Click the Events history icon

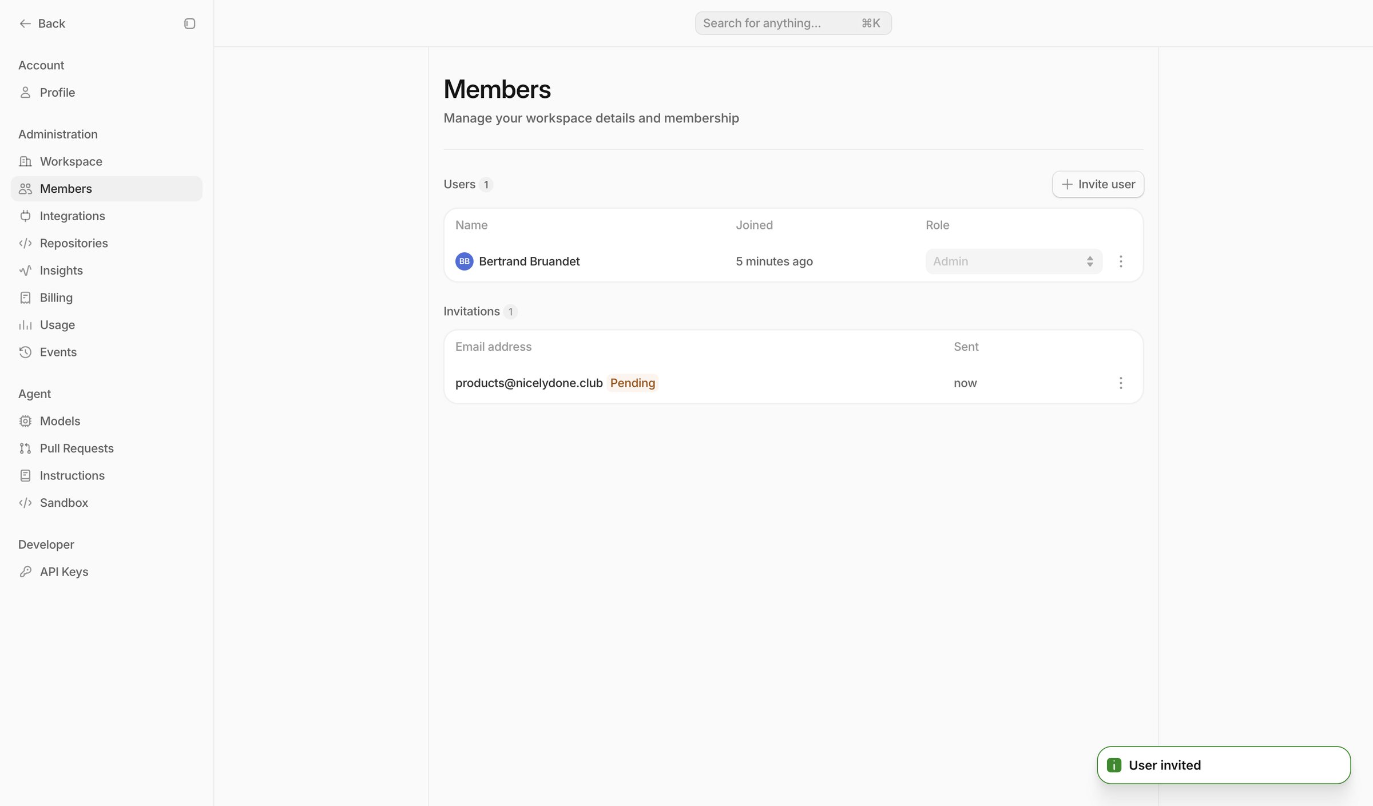[25, 352]
